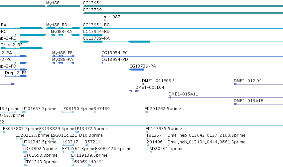Click EK127935.5prime label

pos(164,129)
